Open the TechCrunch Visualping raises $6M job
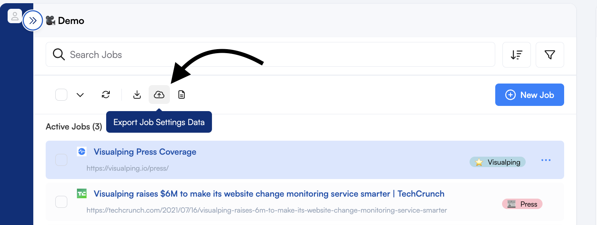Viewport: 597px width, 225px height. (269, 194)
